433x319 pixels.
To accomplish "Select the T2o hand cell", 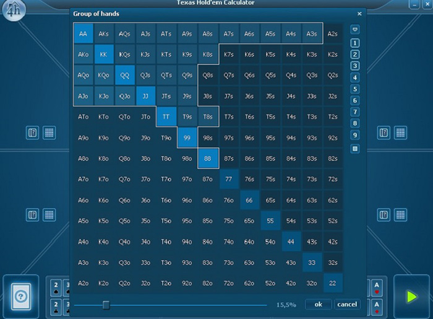I will point(166,283).
